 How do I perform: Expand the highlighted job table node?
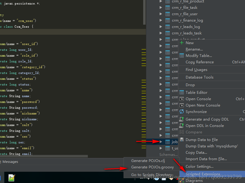tap(161, 142)
